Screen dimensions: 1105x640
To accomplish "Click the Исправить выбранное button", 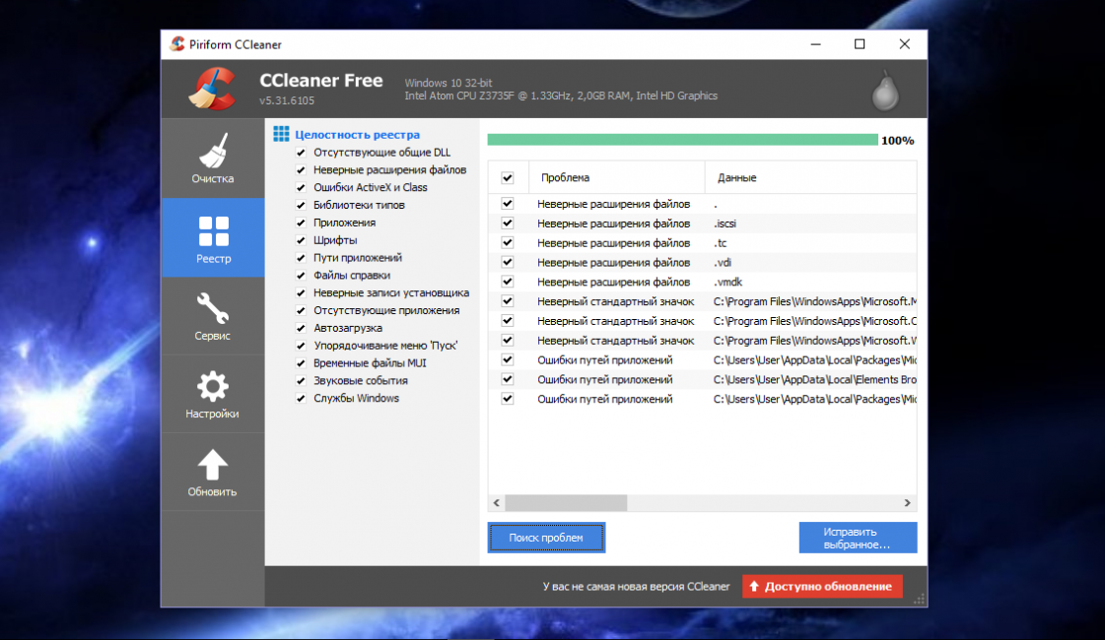I will [858, 538].
